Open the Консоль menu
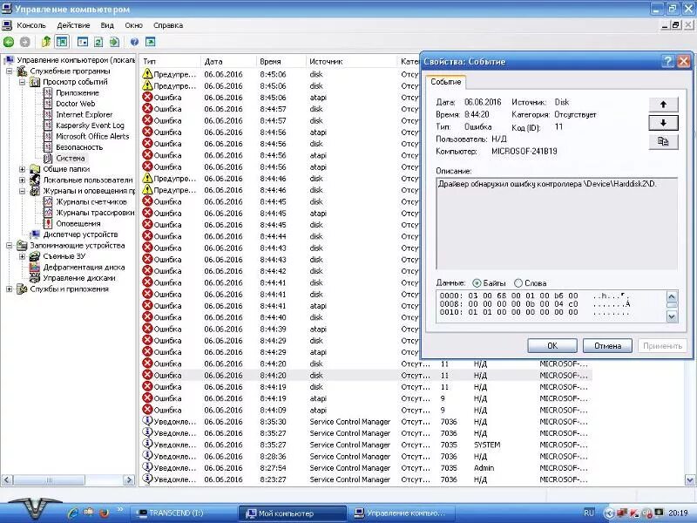Image resolution: width=697 pixels, height=523 pixels. [31, 25]
